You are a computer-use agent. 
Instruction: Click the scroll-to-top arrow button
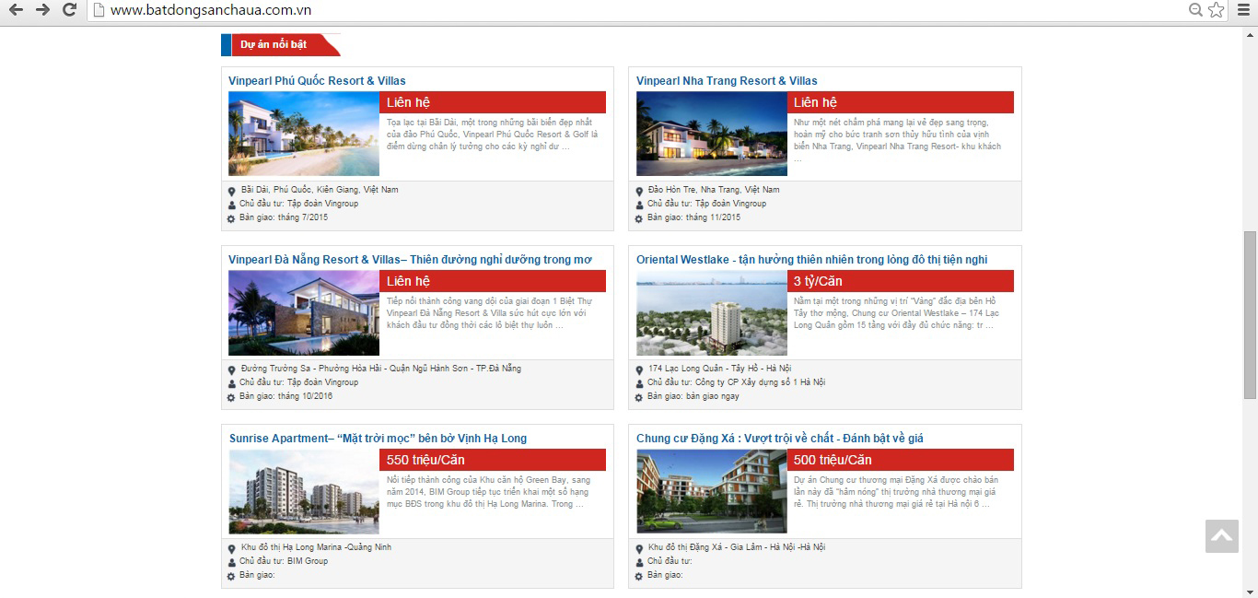[x=1222, y=536]
